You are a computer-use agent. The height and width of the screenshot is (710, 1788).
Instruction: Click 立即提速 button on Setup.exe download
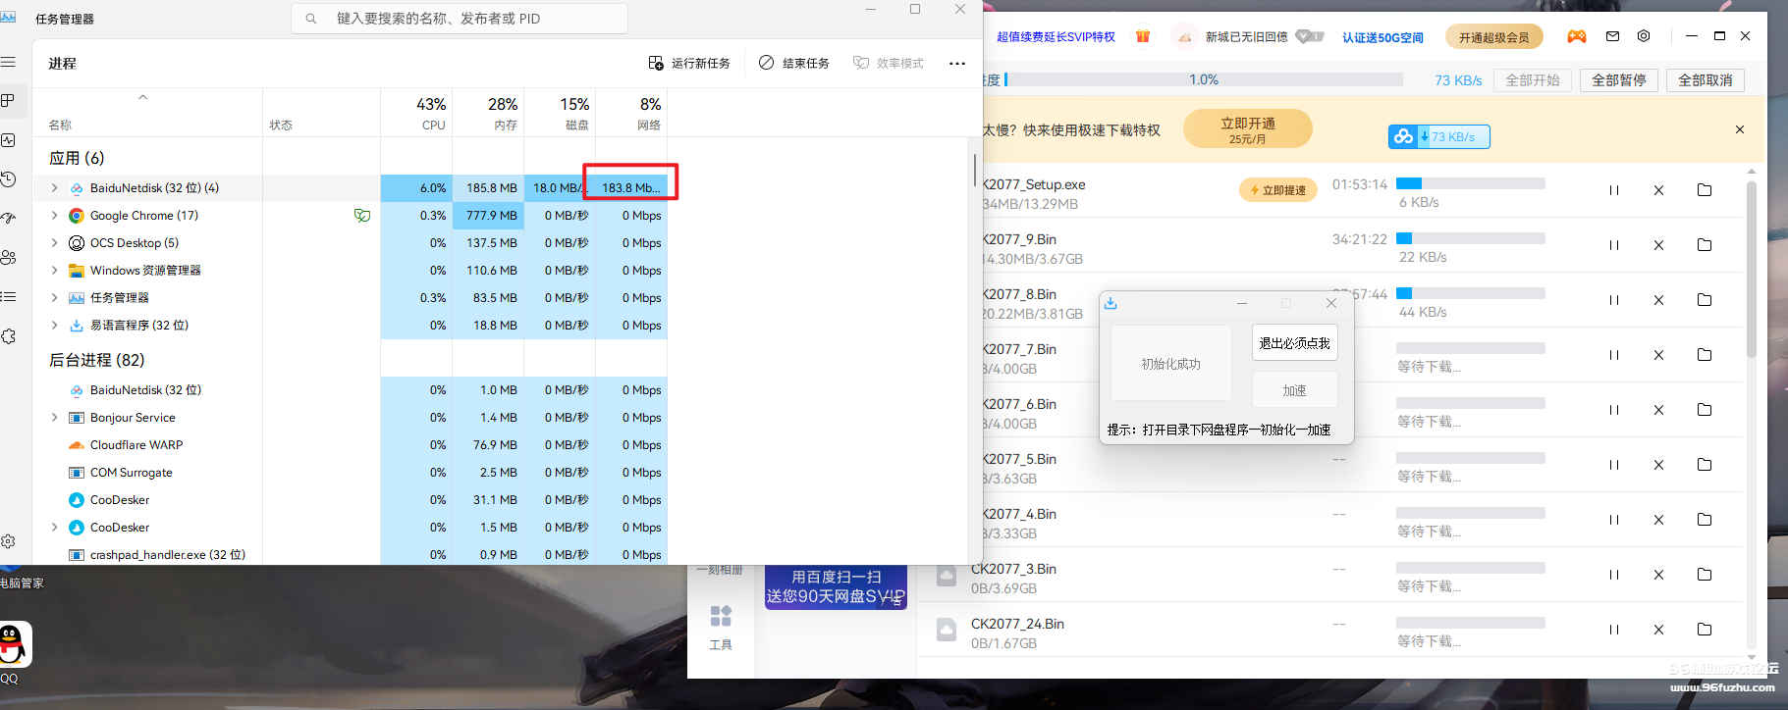point(1277,190)
